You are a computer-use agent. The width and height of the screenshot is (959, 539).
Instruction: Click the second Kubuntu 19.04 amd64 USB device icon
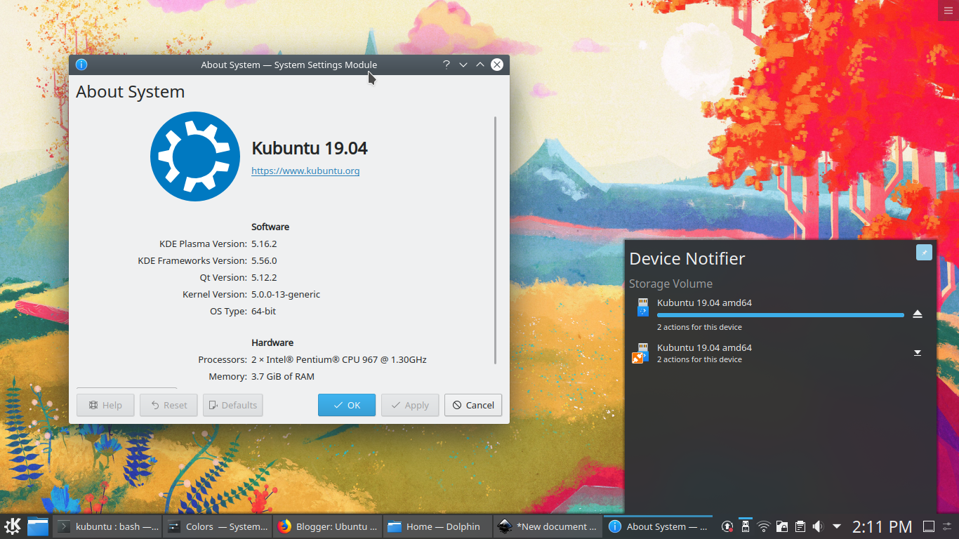[x=640, y=352]
